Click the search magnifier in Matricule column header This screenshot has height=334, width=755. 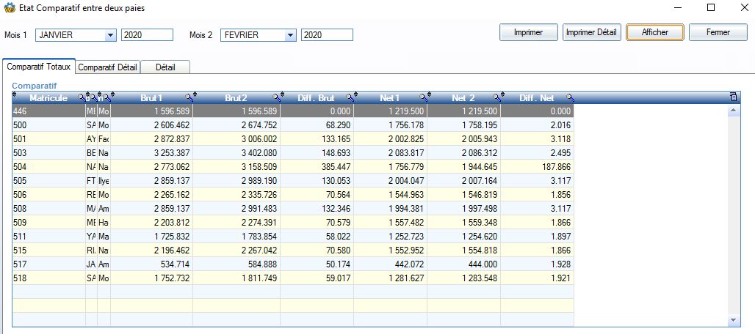(81, 97)
